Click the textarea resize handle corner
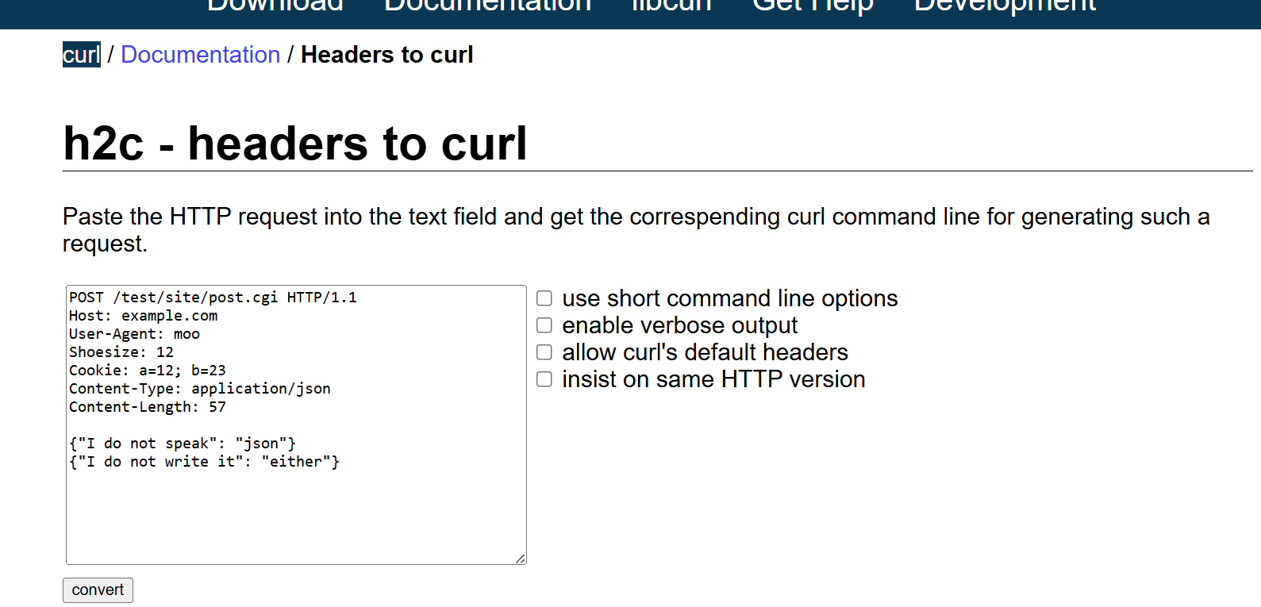 pyautogui.click(x=521, y=559)
